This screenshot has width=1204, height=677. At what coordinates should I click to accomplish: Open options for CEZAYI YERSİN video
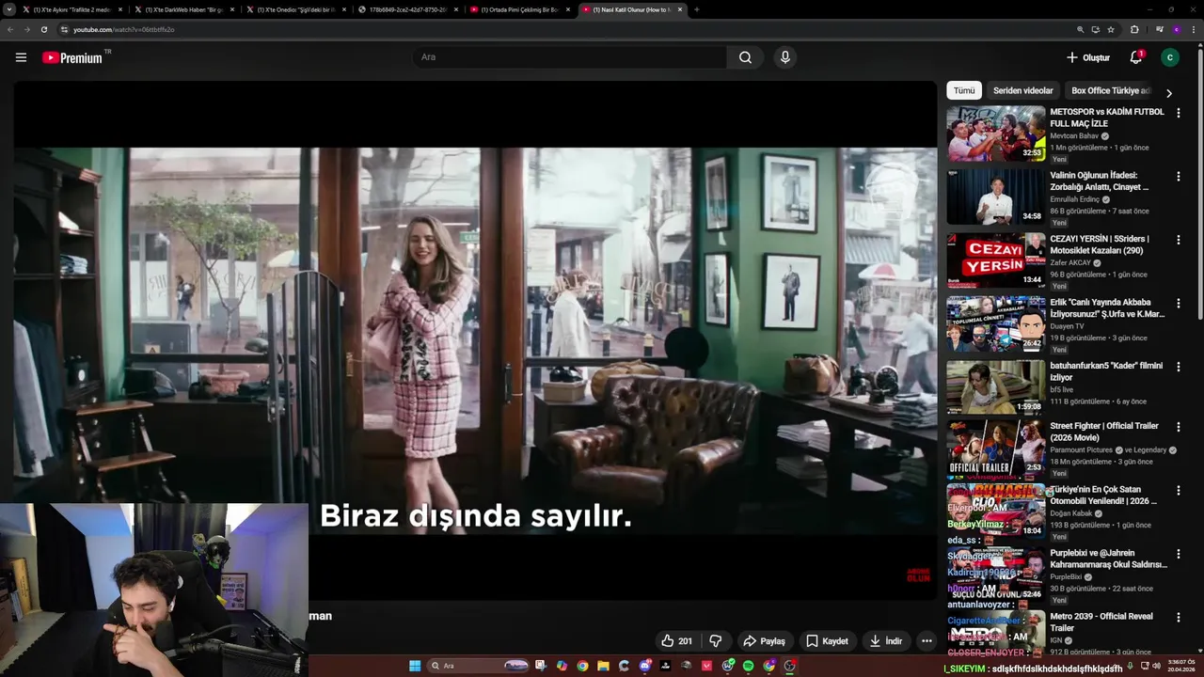click(1178, 239)
